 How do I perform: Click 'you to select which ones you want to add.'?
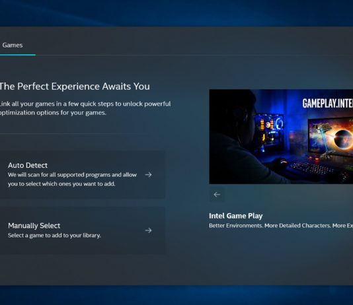pos(61,184)
